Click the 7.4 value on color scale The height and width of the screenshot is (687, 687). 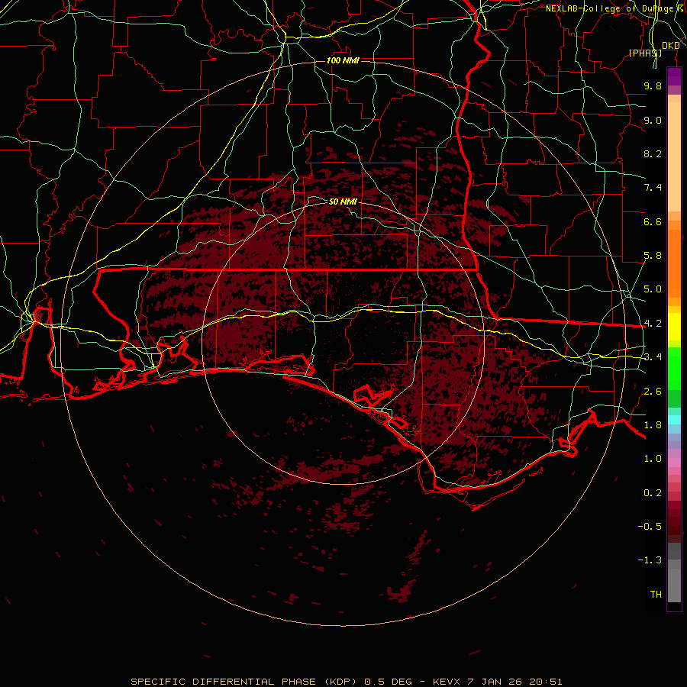click(x=653, y=188)
